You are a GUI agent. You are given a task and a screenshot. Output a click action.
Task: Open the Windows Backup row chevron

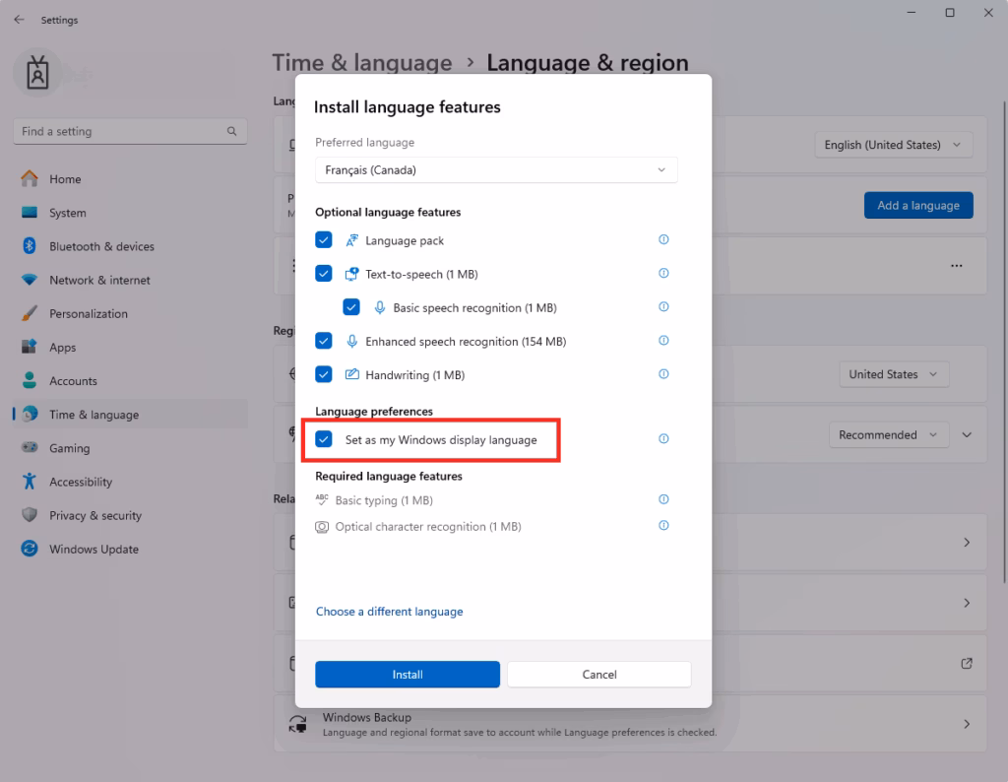(x=967, y=724)
